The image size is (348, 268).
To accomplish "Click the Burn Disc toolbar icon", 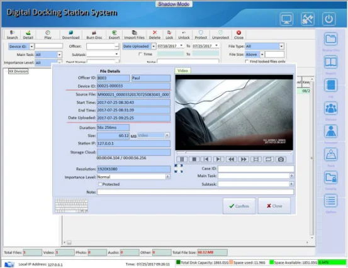I will (x=94, y=35).
